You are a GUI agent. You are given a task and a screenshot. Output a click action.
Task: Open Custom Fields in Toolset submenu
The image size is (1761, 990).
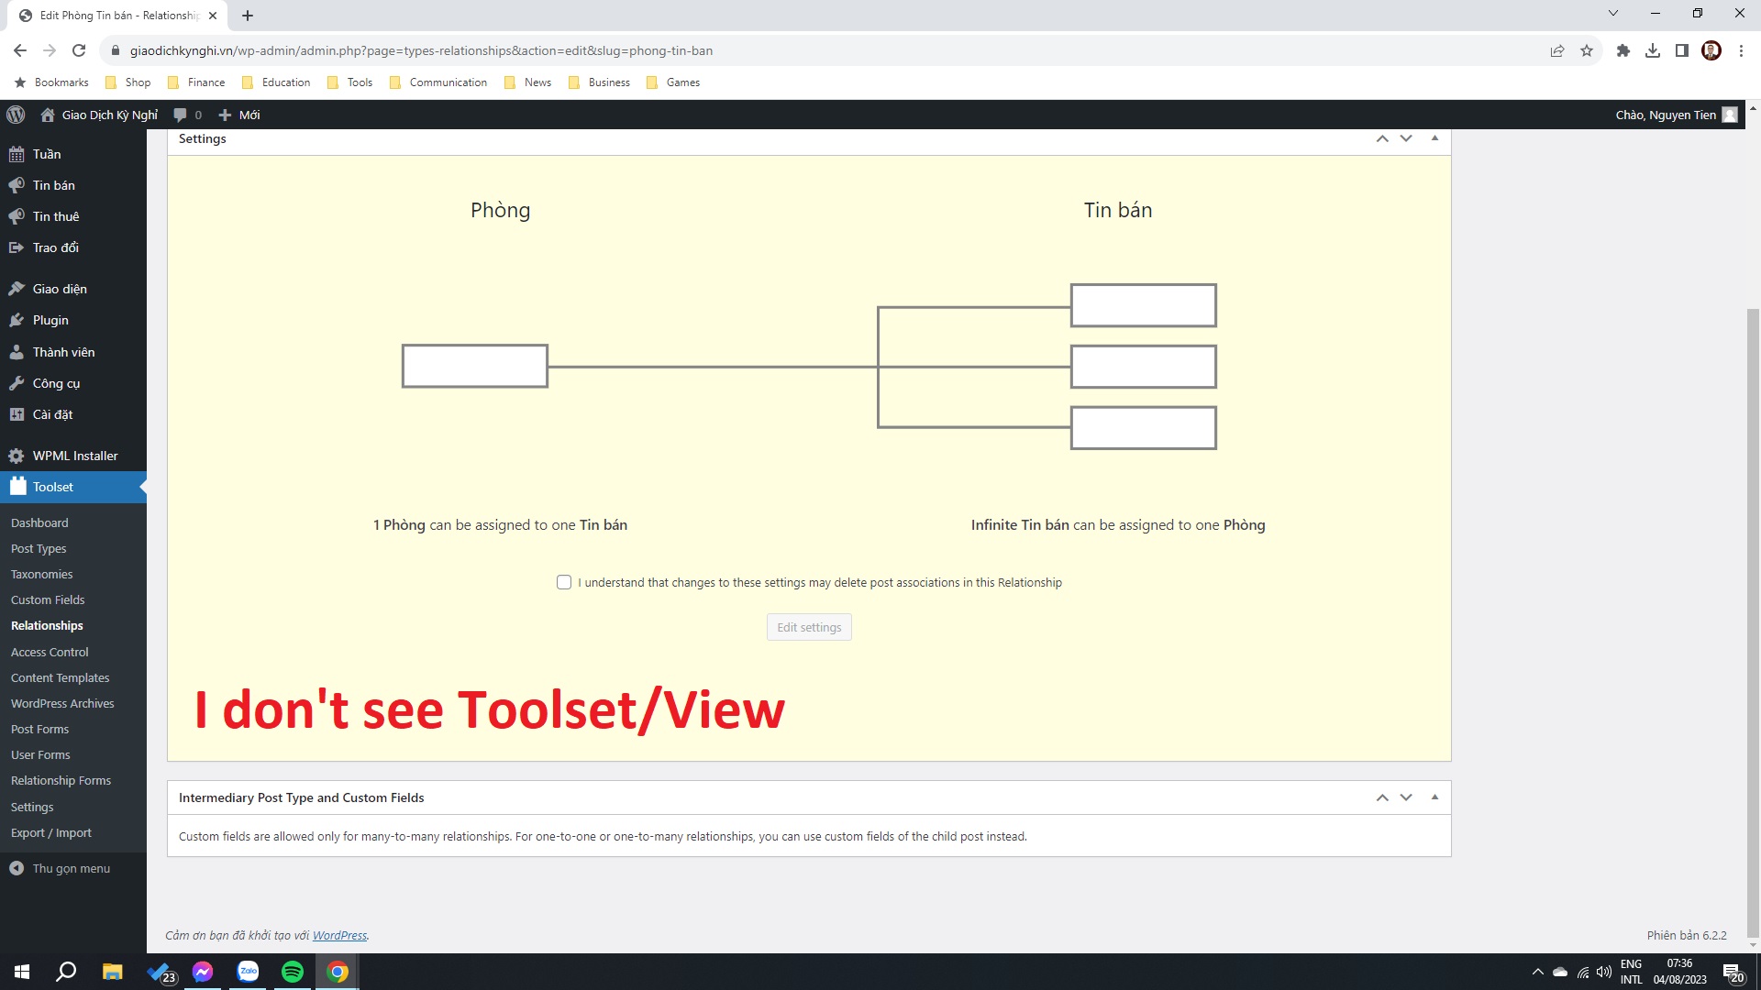(48, 599)
